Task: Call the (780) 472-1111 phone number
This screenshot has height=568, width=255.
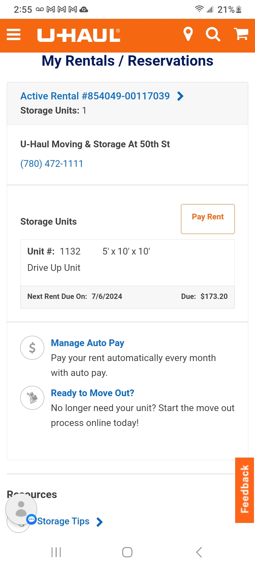Action: [x=52, y=164]
